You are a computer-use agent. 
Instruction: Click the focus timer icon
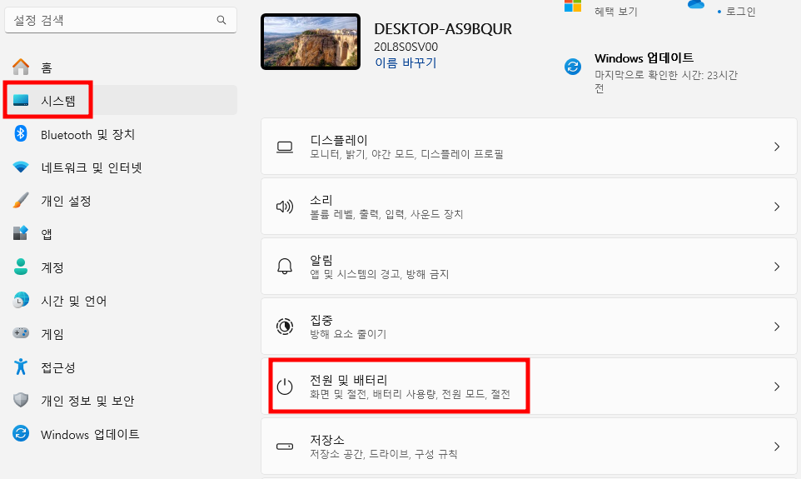(285, 327)
